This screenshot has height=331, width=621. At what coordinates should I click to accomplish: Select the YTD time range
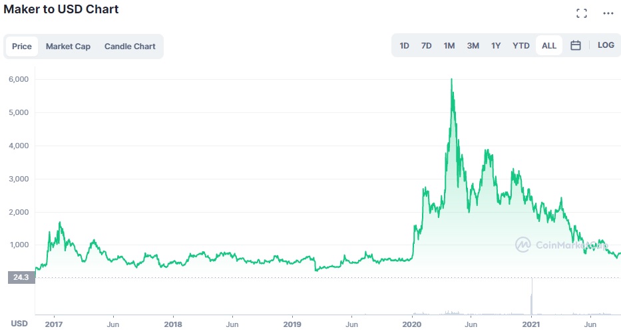pos(520,45)
